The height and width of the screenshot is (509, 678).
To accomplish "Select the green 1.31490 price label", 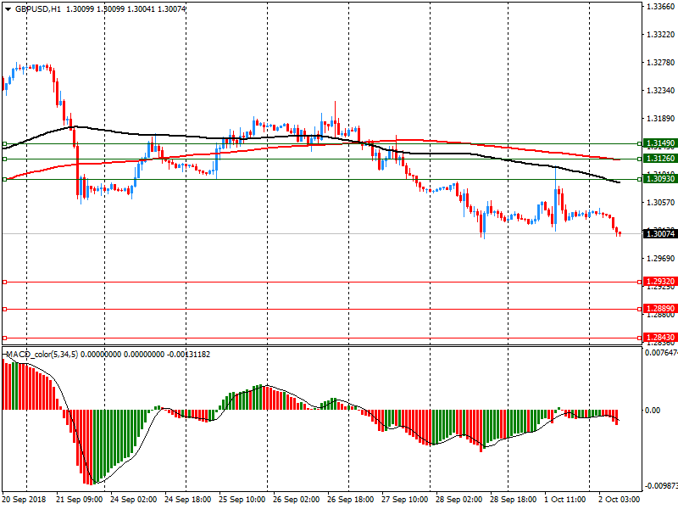I will [659, 144].
